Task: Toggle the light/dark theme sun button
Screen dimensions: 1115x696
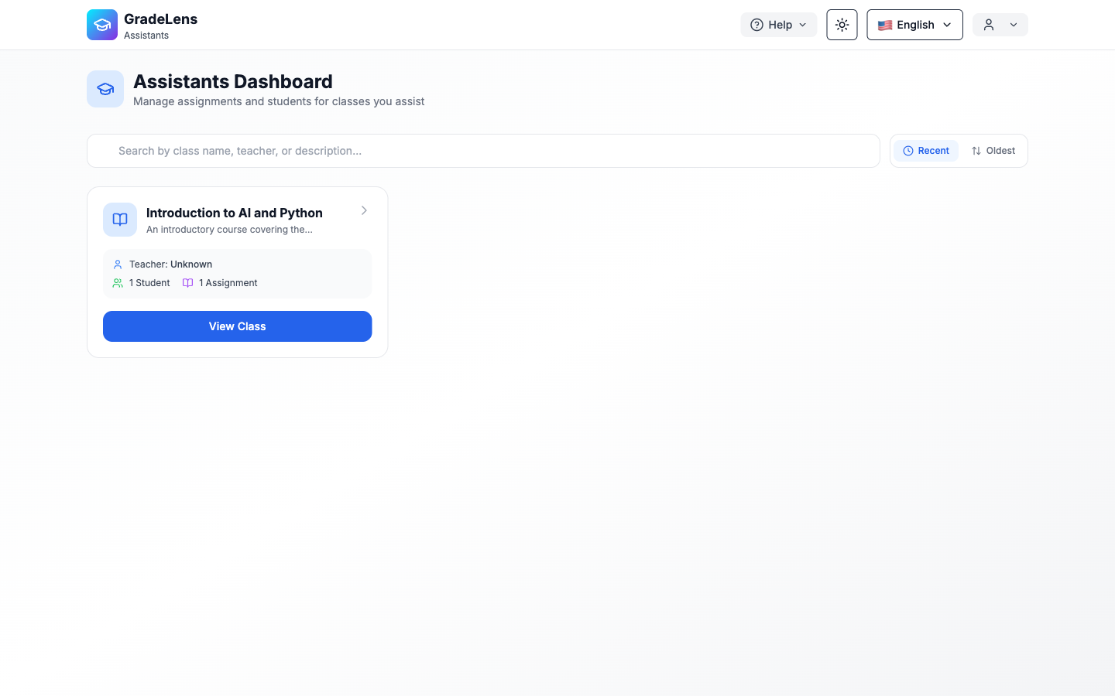Action: 842,25
